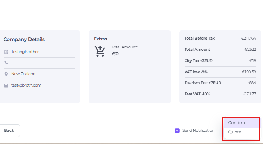Toggle the Send Notification checkbox
The width and height of the screenshot is (263, 144).
coord(177,131)
